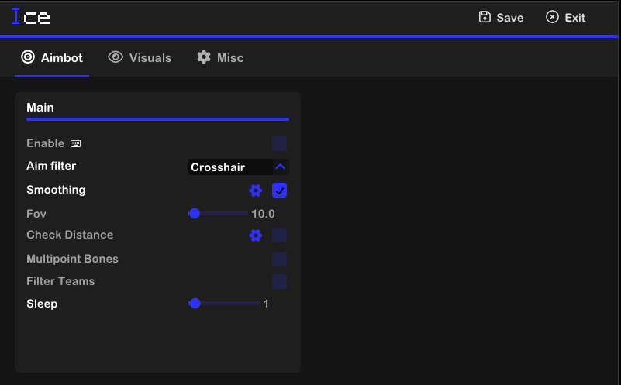Click the Main section header
The width and height of the screenshot is (621, 385).
[x=40, y=108]
